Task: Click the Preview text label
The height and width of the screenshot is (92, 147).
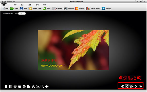Action: [x=71, y=9]
